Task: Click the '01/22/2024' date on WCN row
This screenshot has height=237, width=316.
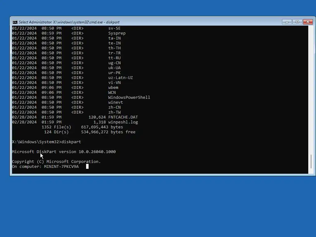Action: pyautogui.click(x=24, y=93)
